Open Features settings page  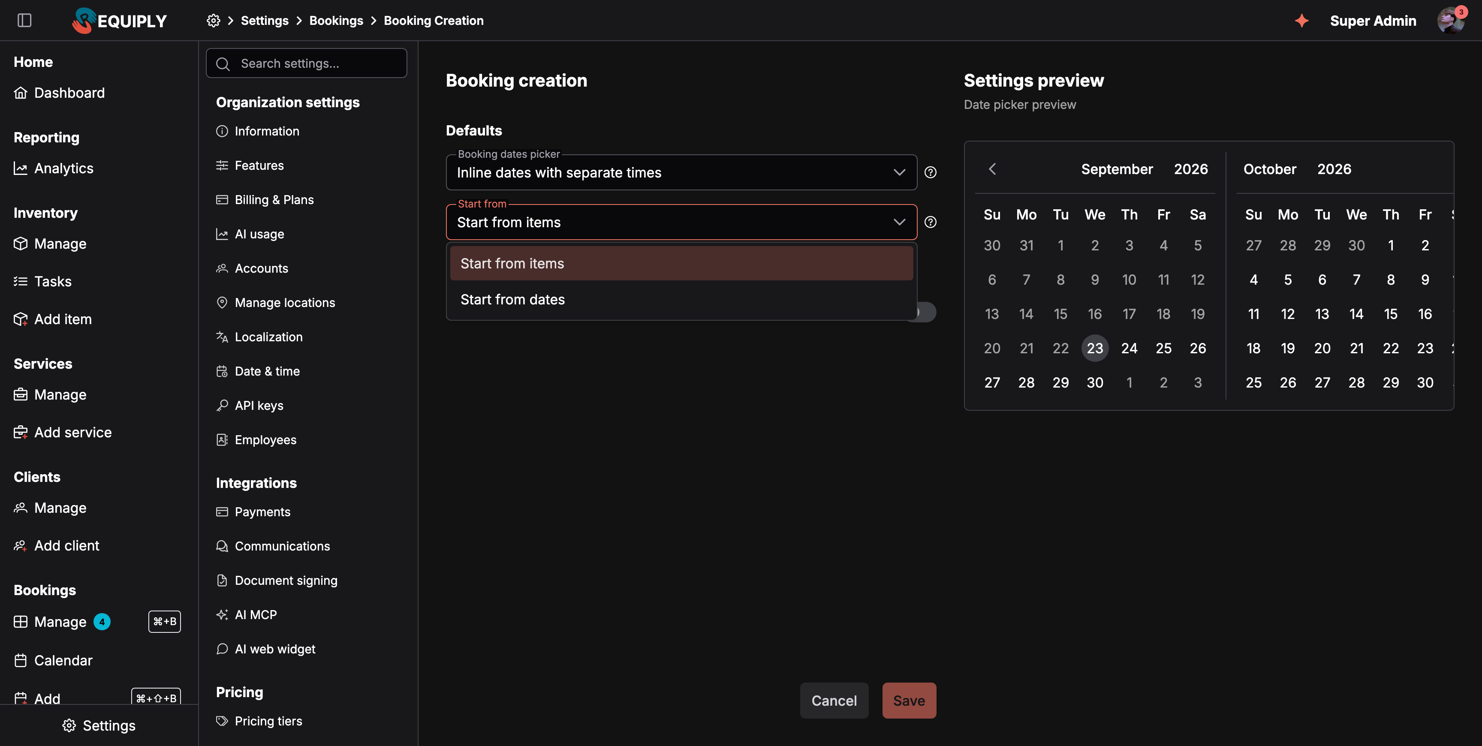click(250, 165)
